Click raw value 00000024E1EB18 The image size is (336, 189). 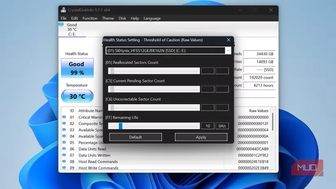pos(253,161)
